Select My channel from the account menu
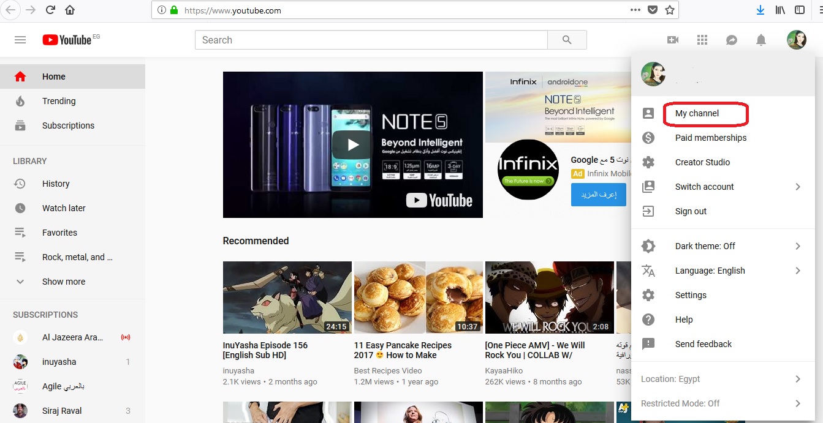 697,113
